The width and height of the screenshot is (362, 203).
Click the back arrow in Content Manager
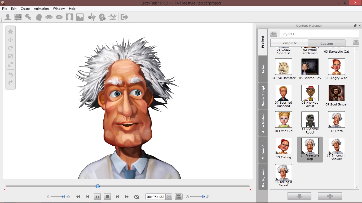(x=273, y=34)
